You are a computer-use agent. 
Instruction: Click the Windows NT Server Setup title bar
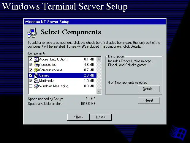95,22
